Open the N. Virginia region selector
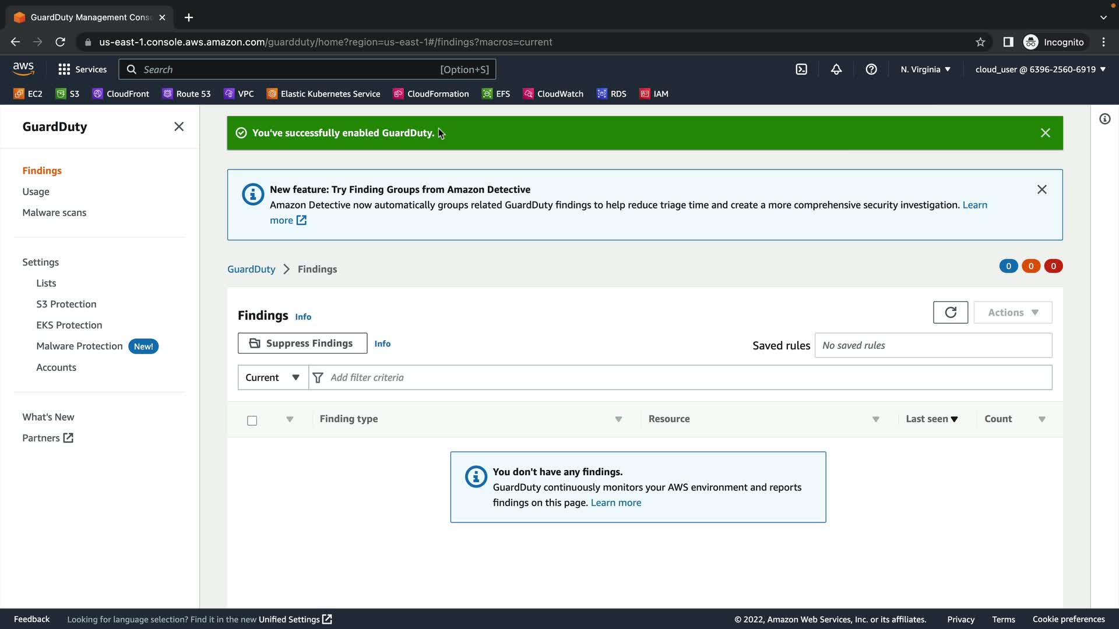1119x629 pixels. pyautogui.click(x=925, y=69)
